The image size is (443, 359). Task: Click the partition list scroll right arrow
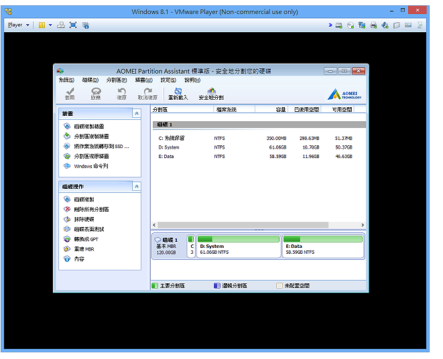(363, 225)
